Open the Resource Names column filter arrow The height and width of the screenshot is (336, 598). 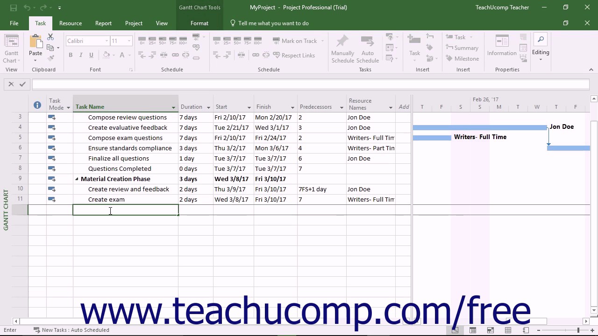[x=391, y=108]
